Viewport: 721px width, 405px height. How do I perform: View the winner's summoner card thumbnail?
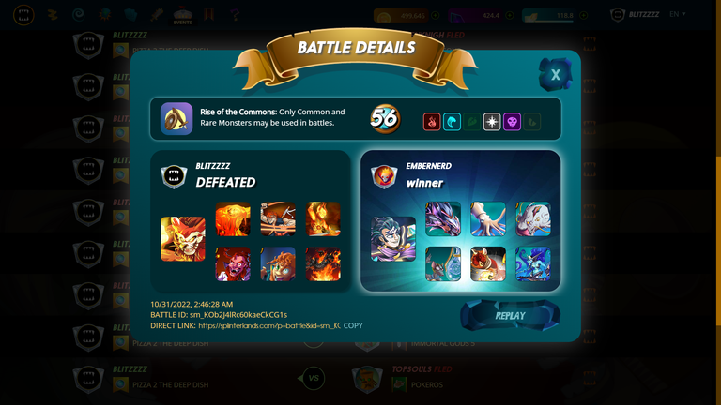(393, 239)
